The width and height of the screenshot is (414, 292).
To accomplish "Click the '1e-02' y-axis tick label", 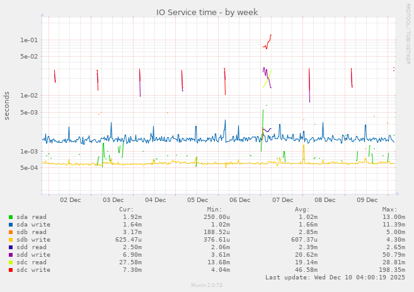I will [x=29, y=96].
